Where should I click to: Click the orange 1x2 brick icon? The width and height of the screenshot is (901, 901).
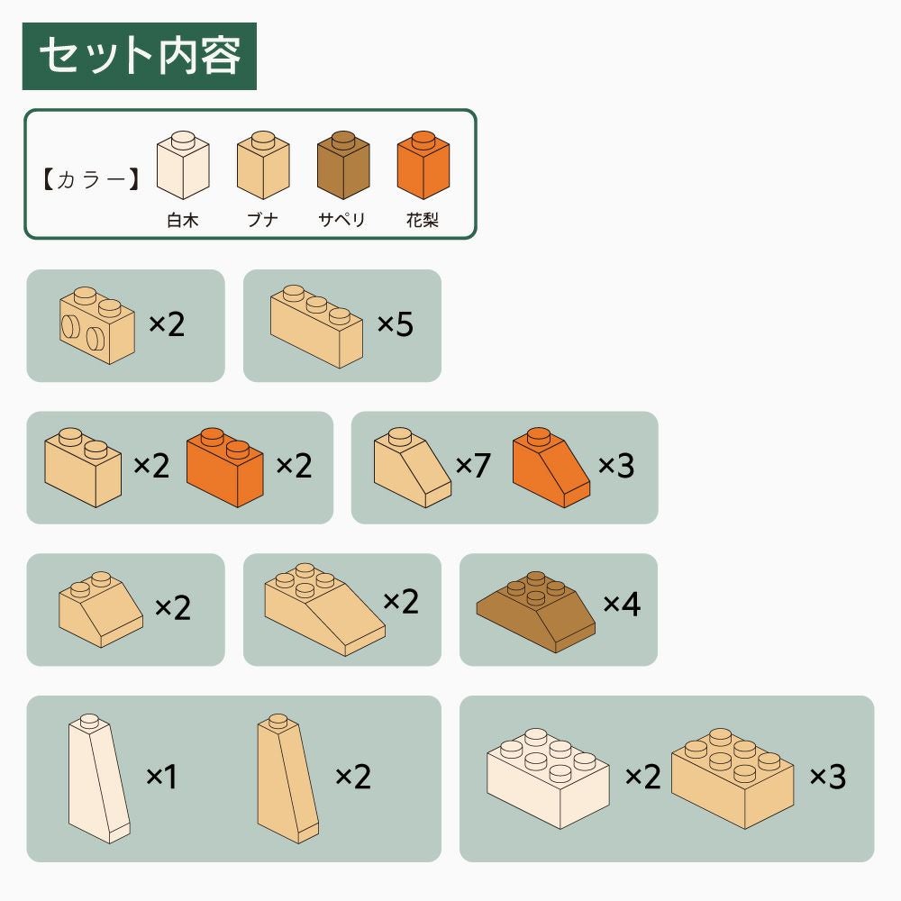pyautogui.click(x=224, y=467)
